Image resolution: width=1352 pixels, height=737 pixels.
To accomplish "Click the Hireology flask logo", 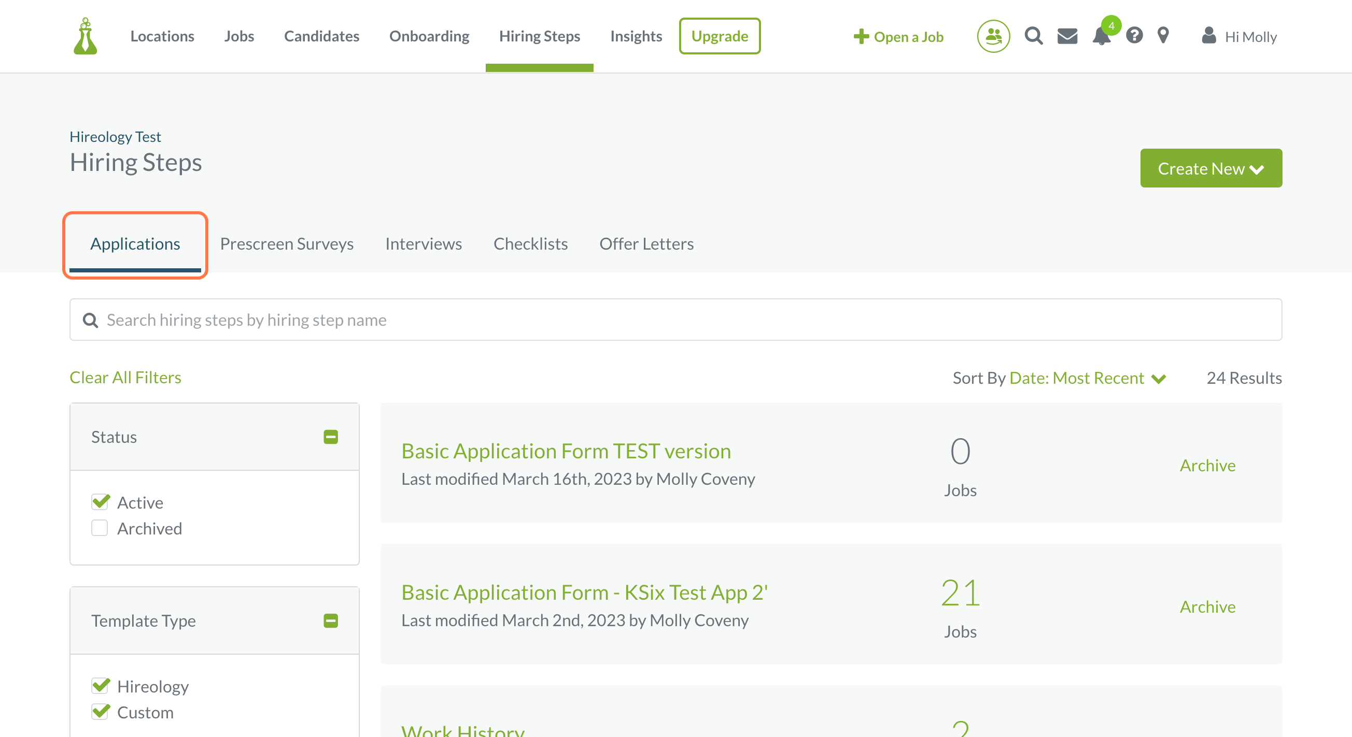I will pyautogui.click(x=86, y=36).
